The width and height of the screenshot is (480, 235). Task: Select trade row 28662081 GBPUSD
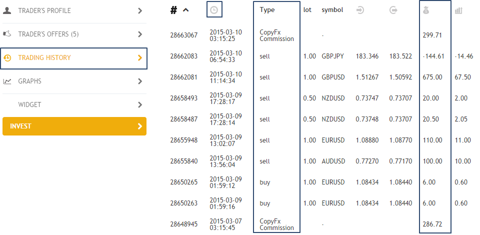(321, 77)
